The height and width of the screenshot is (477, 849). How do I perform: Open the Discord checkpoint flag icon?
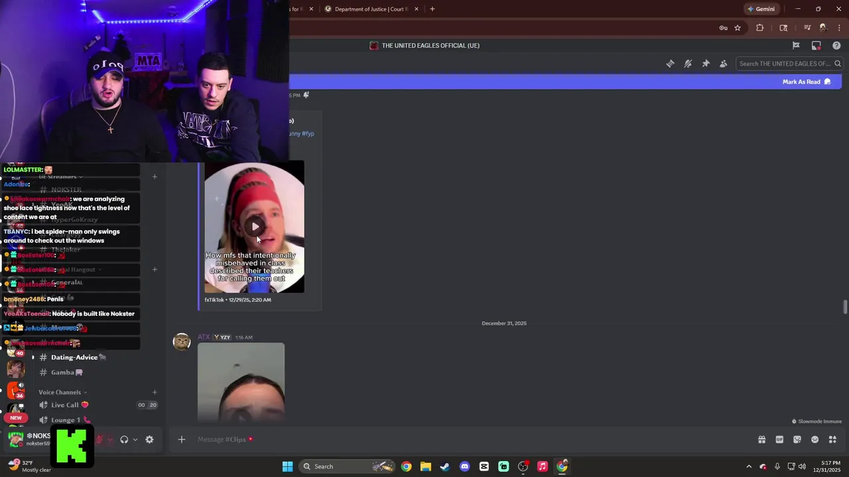[x=796, y=46]
